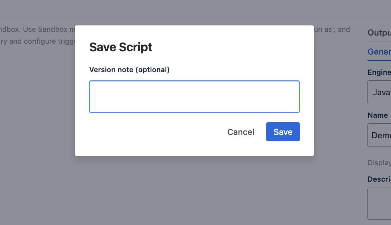Click dimmed backdrop below the dialog
Image resolution: width=391 pixels, height=225 pixels.
194,187
